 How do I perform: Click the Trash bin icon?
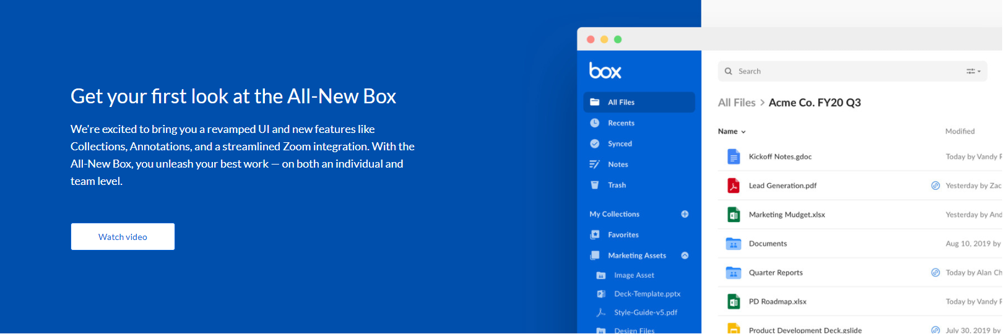[595, 185]
